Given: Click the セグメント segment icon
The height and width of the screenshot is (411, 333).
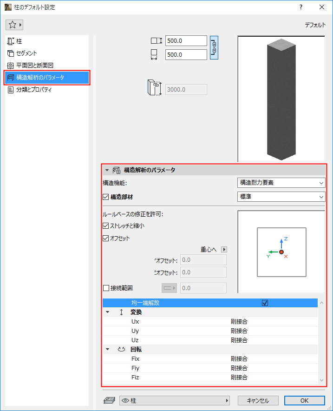Looking at the screenshot, I should click(x=11, y=53).
